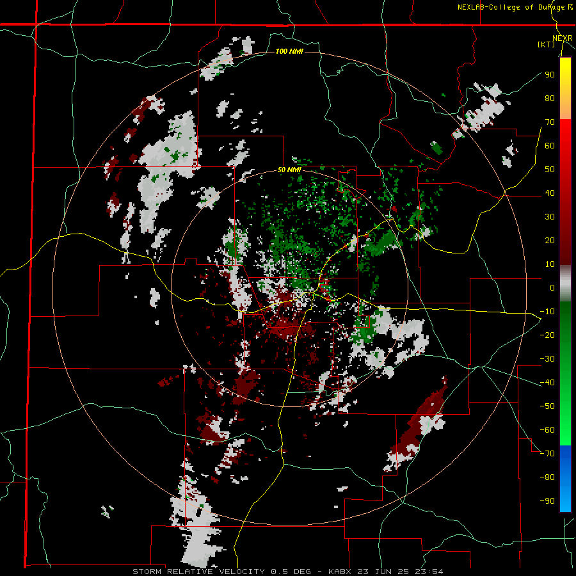Click the 70 value on velocity scale
This screenshot has height=576, width=576.
click(x=550, y=122)
